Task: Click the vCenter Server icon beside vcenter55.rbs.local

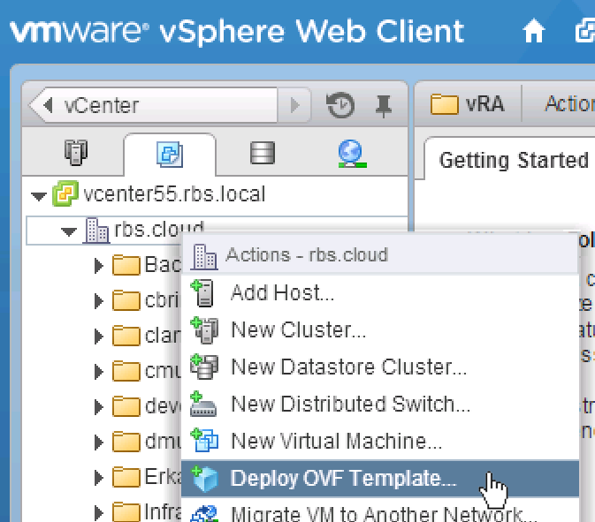Action: (x=65, y=193)
